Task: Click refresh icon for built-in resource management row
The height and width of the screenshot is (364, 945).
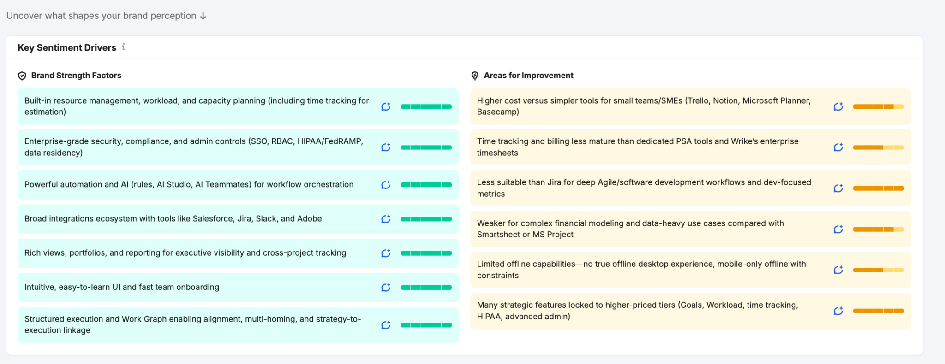Action: [x=386, y=106]
